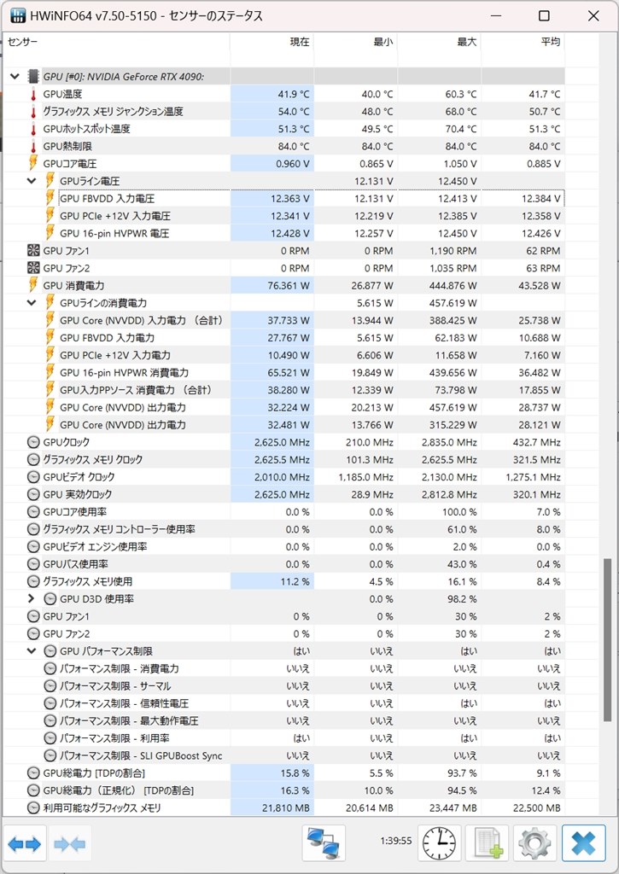Select the GPU入力PPソース 消費電力 (合計) row
Screen dimensions: 619x874
(283, 389)
